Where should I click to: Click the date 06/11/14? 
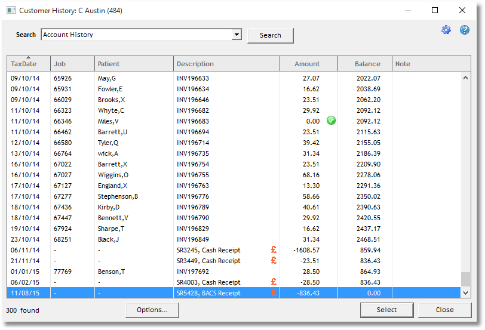pyautogui.click(x=25, y=250)
